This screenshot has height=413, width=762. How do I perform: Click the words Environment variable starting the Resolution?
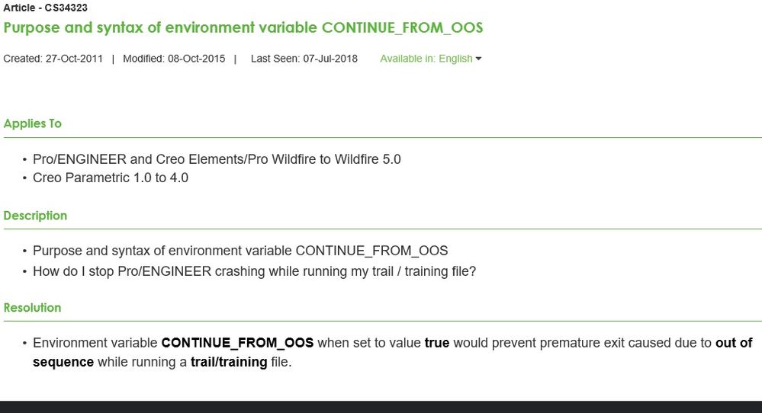click(x=95, y=343)
